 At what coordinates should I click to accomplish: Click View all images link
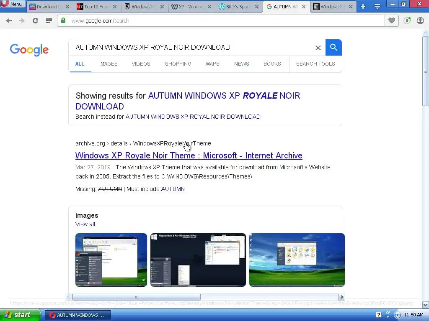[85, 224]
